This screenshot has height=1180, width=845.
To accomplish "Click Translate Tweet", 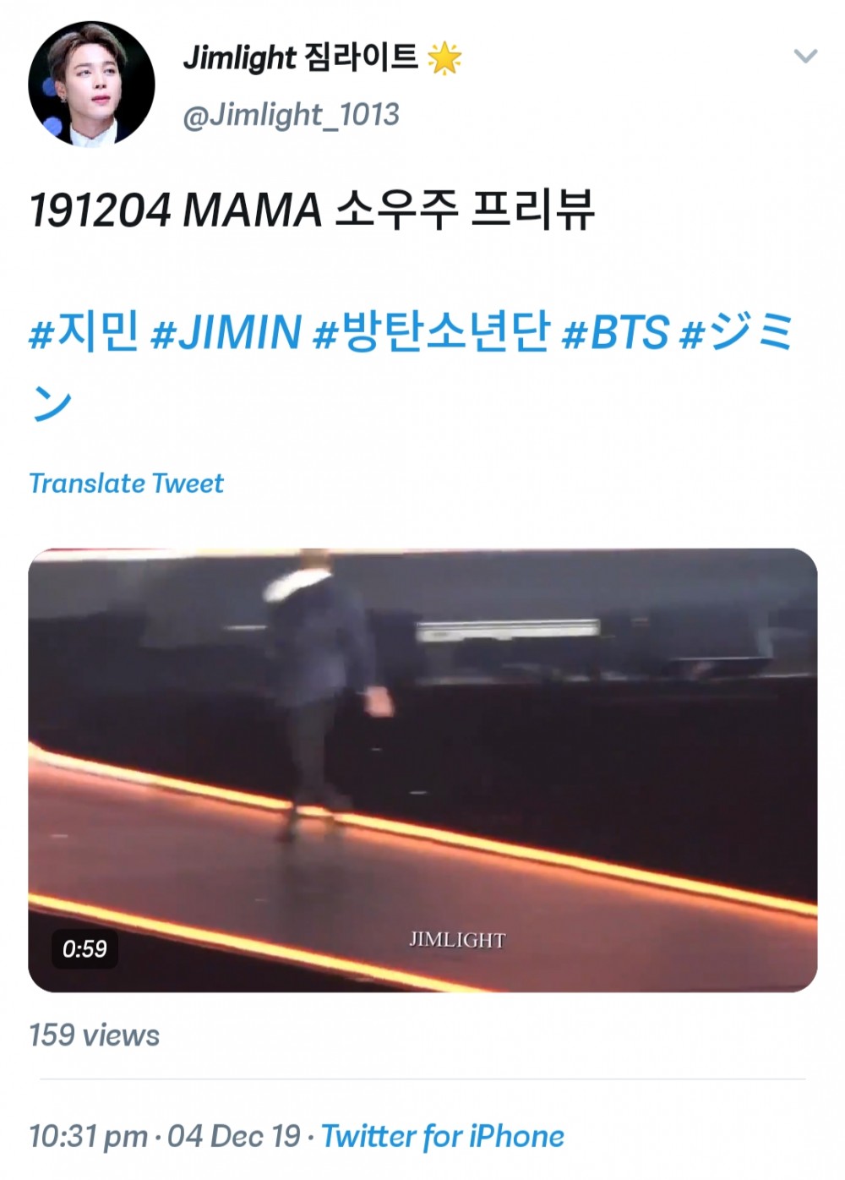I will [126, 483].
